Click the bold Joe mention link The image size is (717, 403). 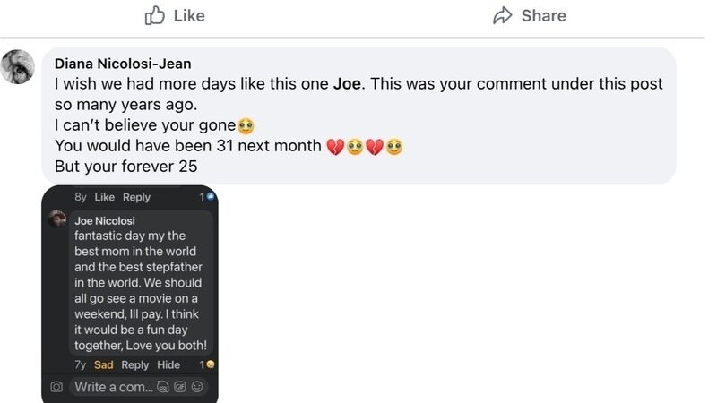tap(347, 84)
